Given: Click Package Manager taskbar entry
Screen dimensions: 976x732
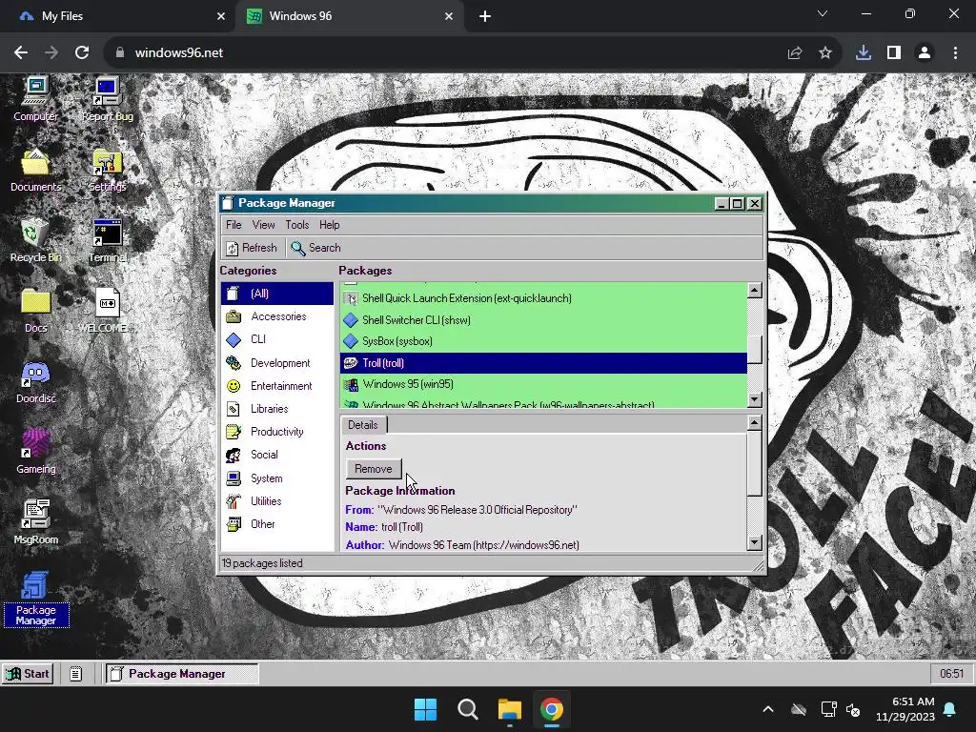Looking at the screenshot, I should (181, 674).
